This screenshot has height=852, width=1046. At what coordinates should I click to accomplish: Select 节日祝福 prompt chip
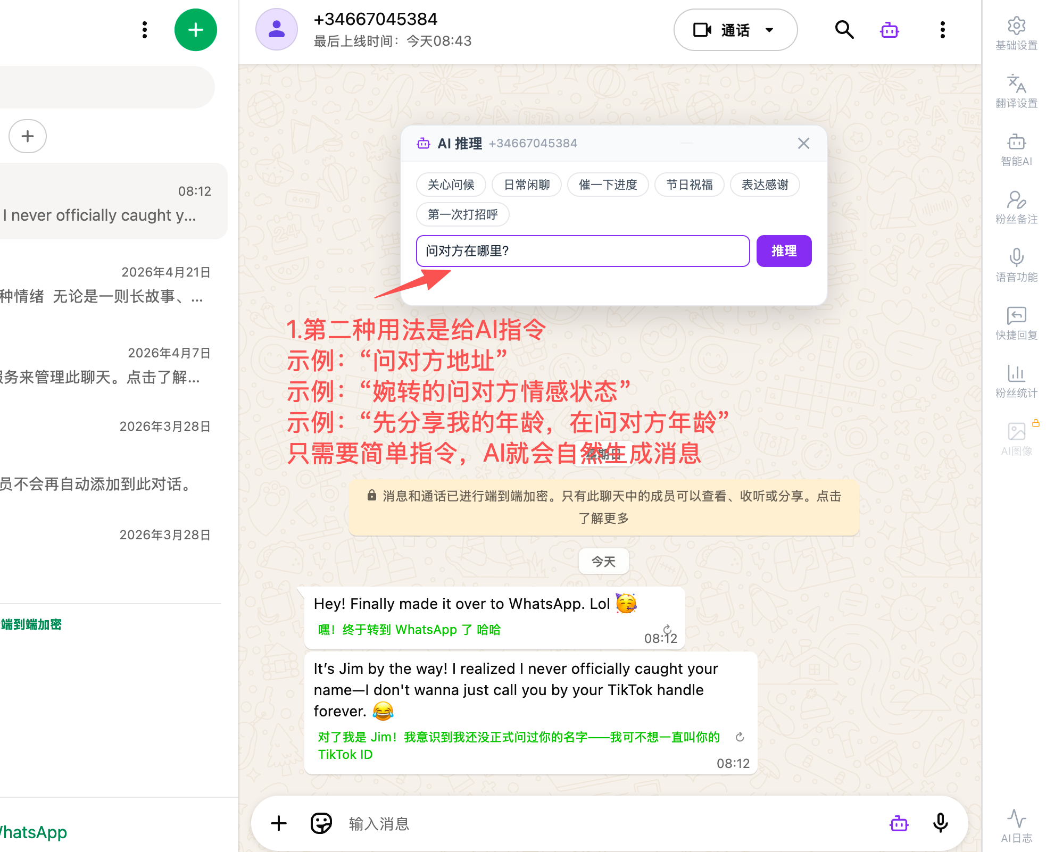point(690,185)
